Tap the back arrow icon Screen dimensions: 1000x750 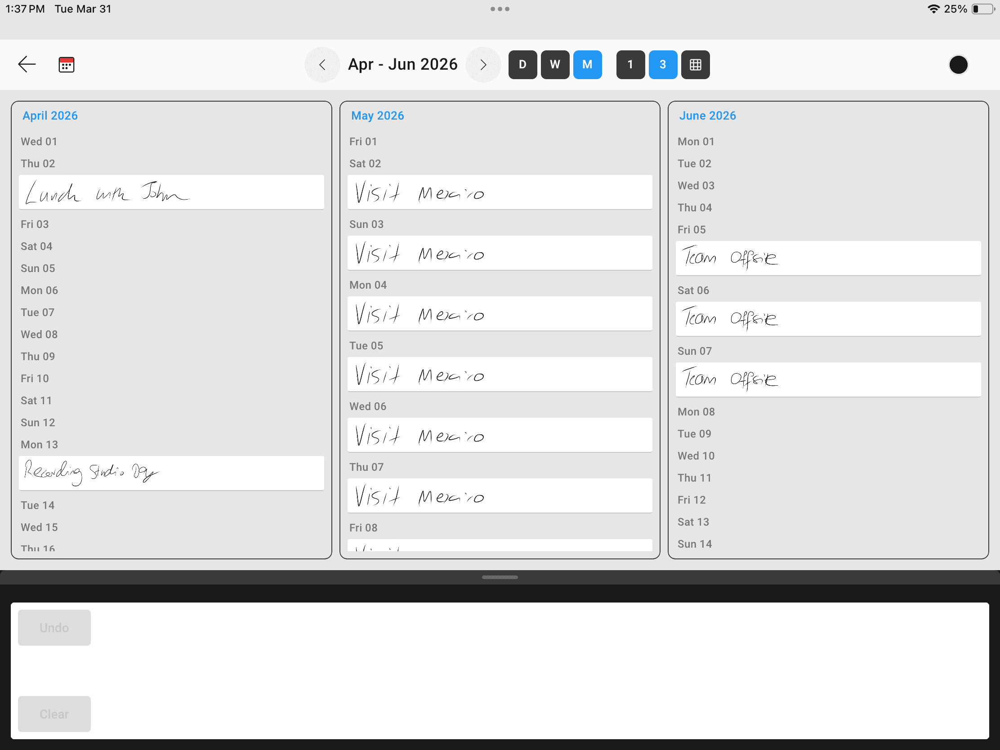27,65
